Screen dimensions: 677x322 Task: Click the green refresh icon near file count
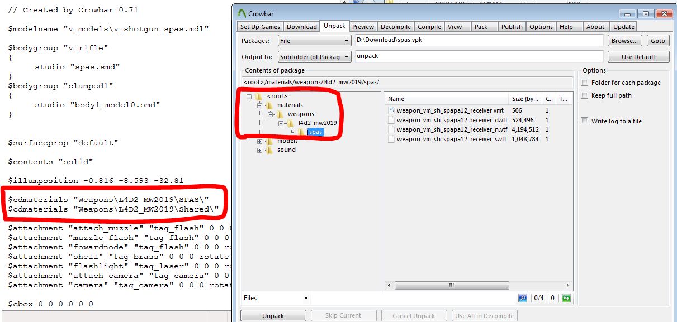(x=566, y=298)
